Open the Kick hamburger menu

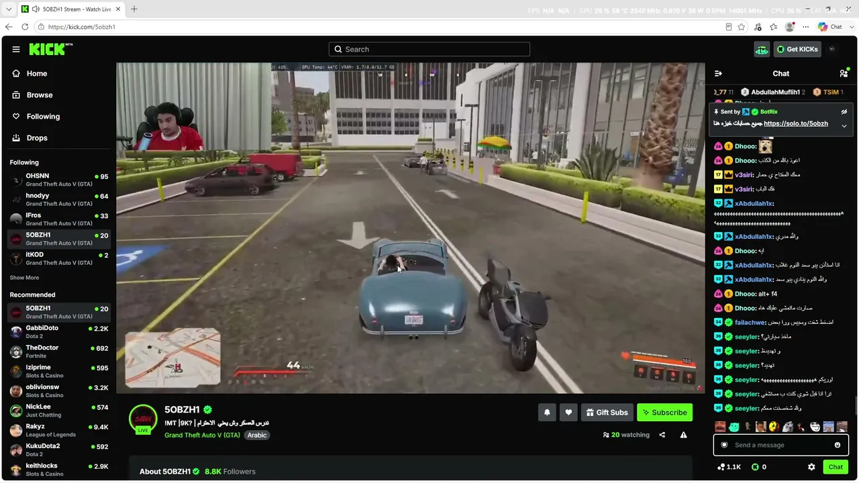click(x=16, y=49)
